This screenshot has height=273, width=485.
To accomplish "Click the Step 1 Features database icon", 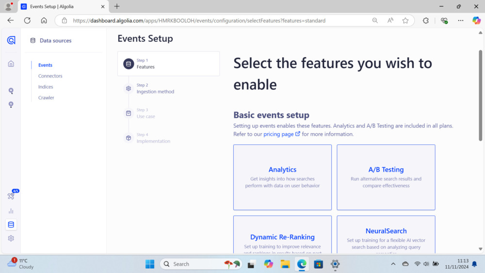I will point(129,64).
